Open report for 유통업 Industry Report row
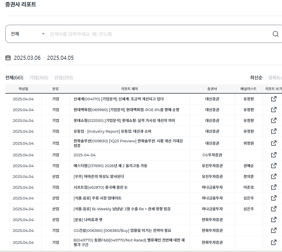 (x=274, y=131)
